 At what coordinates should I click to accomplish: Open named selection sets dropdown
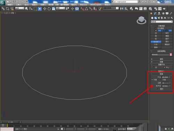coord(111,8)
